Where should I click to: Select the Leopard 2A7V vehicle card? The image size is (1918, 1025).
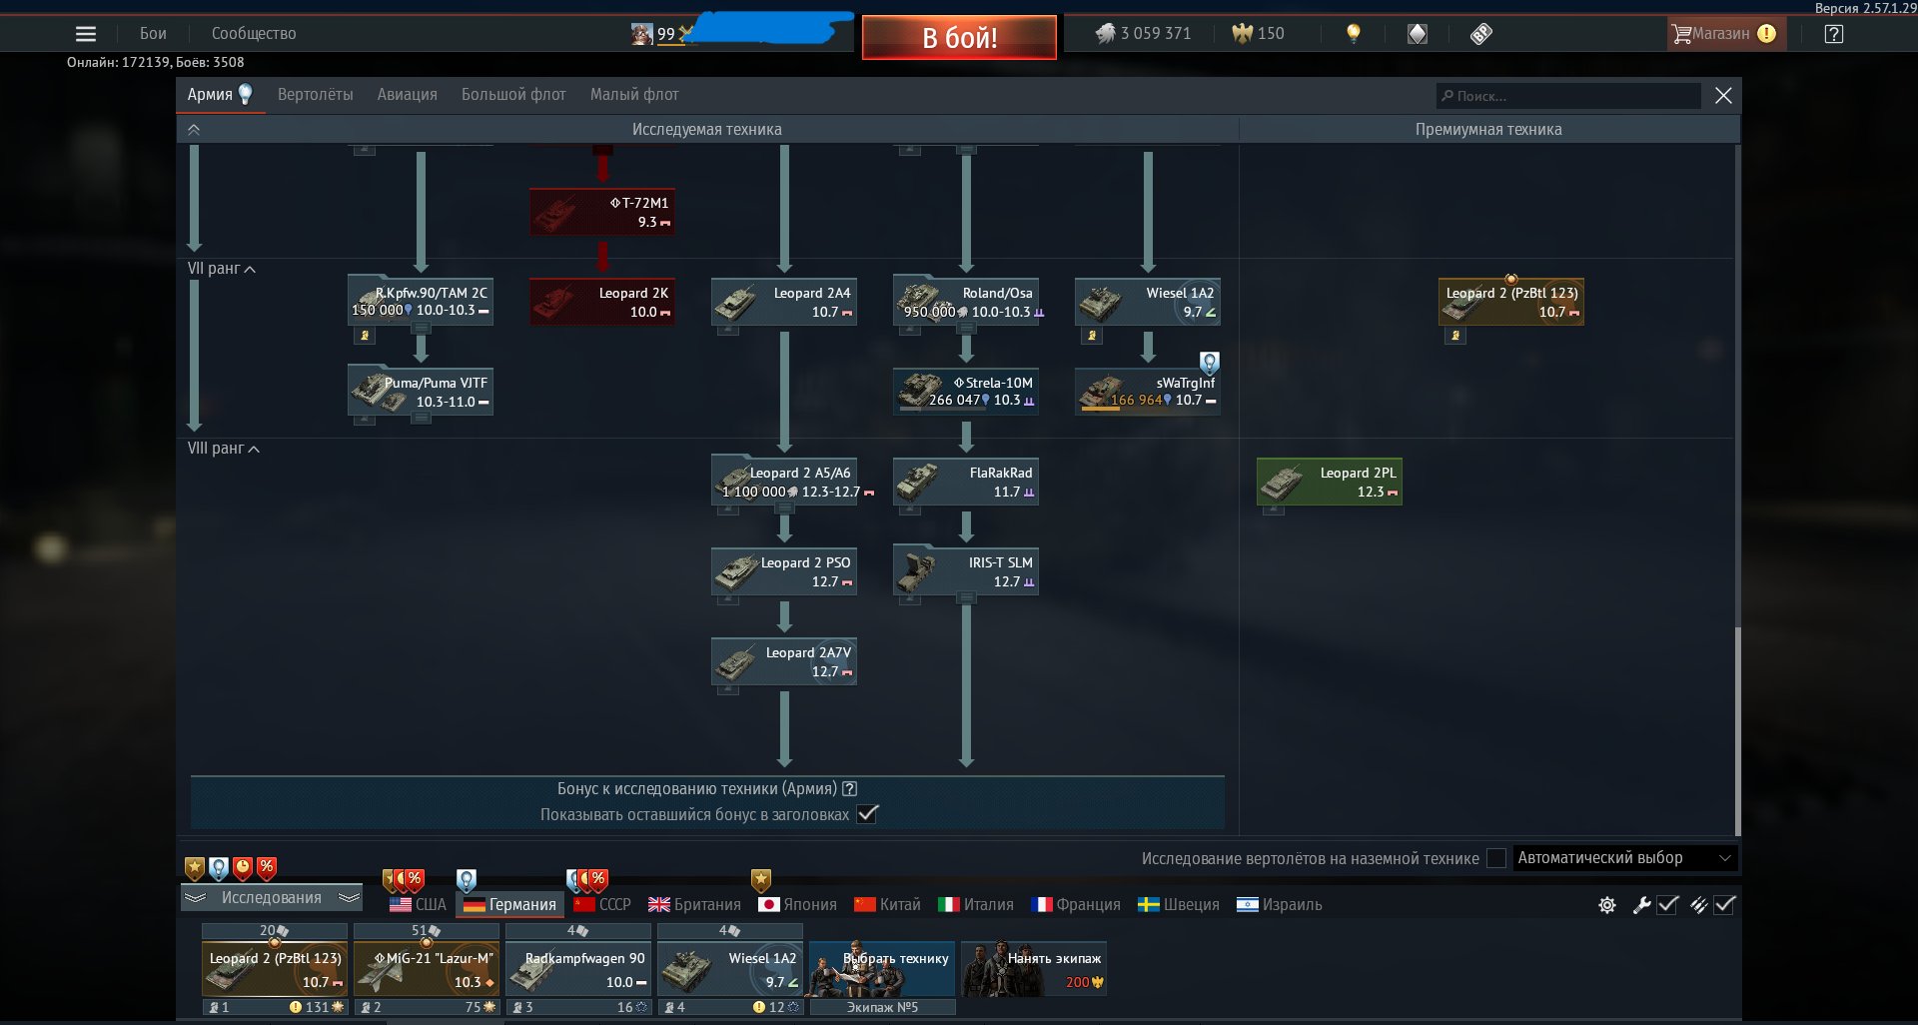(784, 661)
